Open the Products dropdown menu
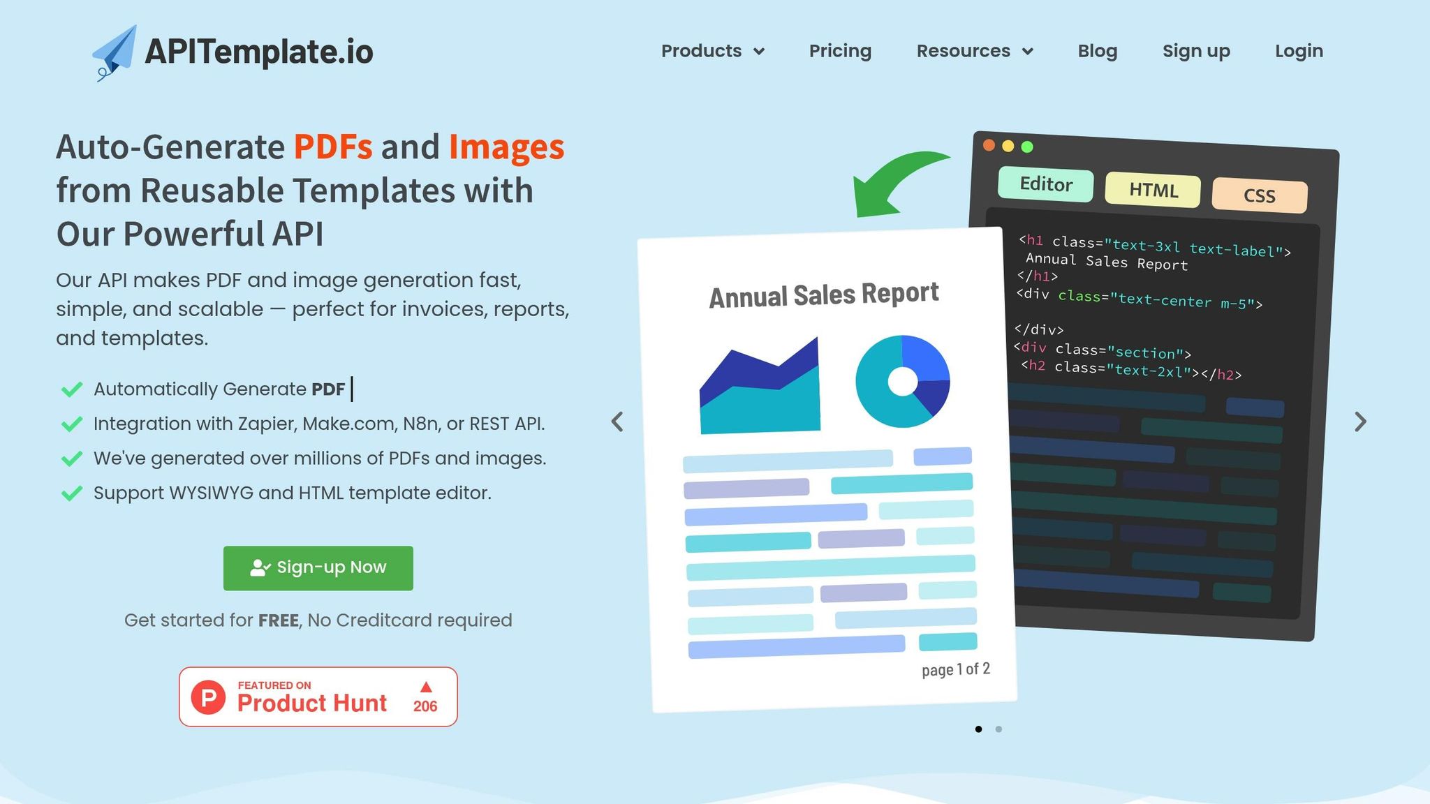The height and width of the screenshot is (804, 1430). (713, 51)
